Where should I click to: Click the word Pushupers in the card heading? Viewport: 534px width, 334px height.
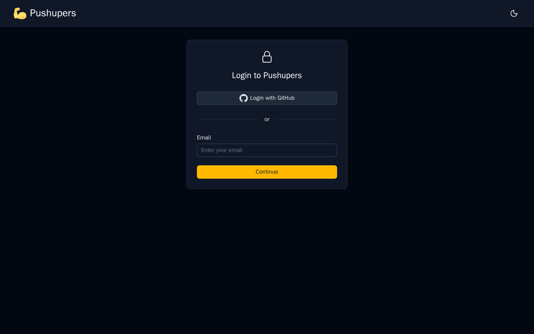click(x=282, y=76)
